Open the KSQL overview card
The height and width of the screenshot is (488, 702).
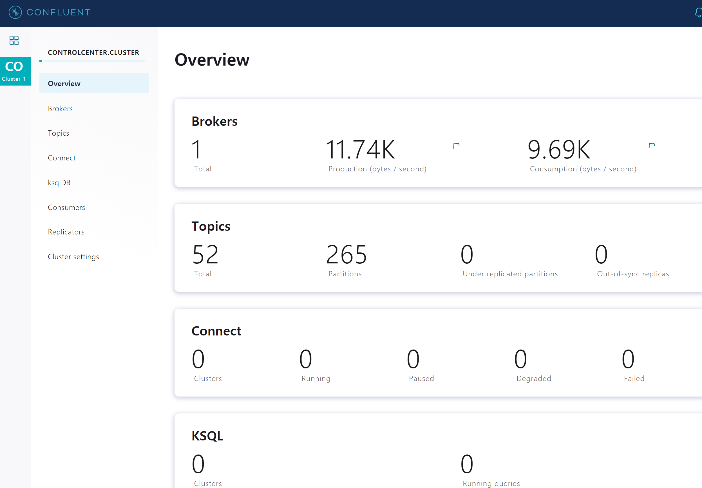[x=207, y=436]
